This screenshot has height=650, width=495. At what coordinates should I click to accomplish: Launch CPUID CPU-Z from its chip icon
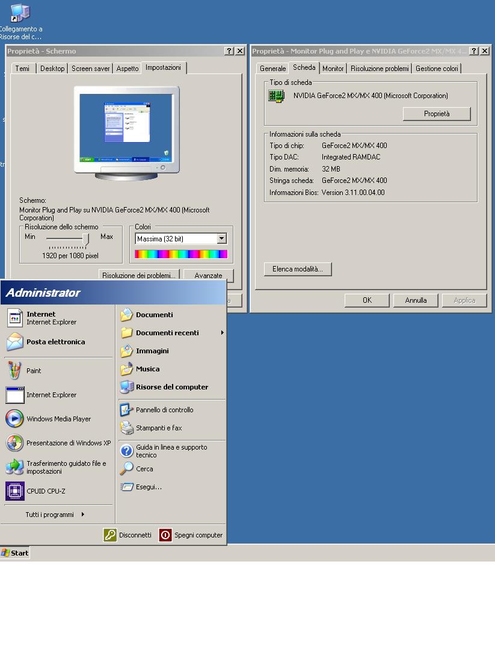click(15, 491)
